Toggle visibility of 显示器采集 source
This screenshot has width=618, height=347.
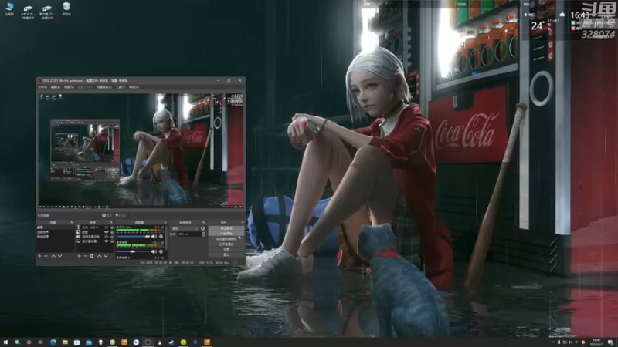coord(107,241)
